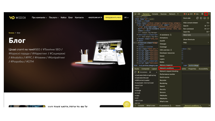Click the What's new drawer tab
This screenshot has width=215, height=121.
pos(151,106)
